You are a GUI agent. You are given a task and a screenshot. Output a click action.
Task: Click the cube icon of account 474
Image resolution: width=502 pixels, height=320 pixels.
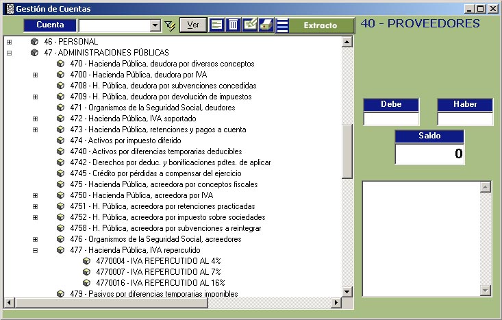(x=60, y=140)
